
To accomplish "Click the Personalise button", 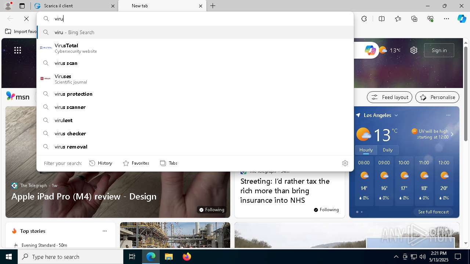I will [437, 97].
